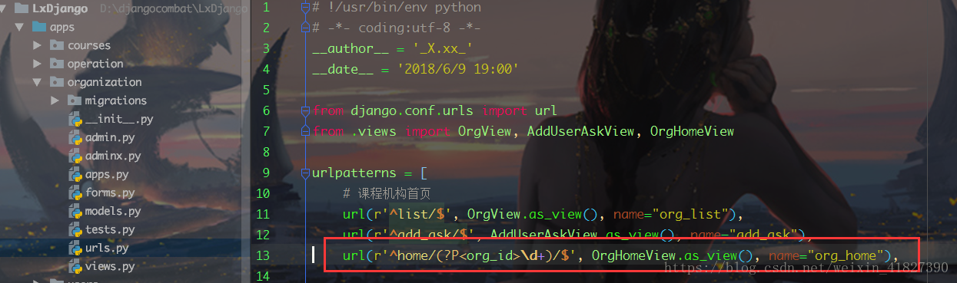Click the D:\djangocombat\LxDjango path text

174,8
